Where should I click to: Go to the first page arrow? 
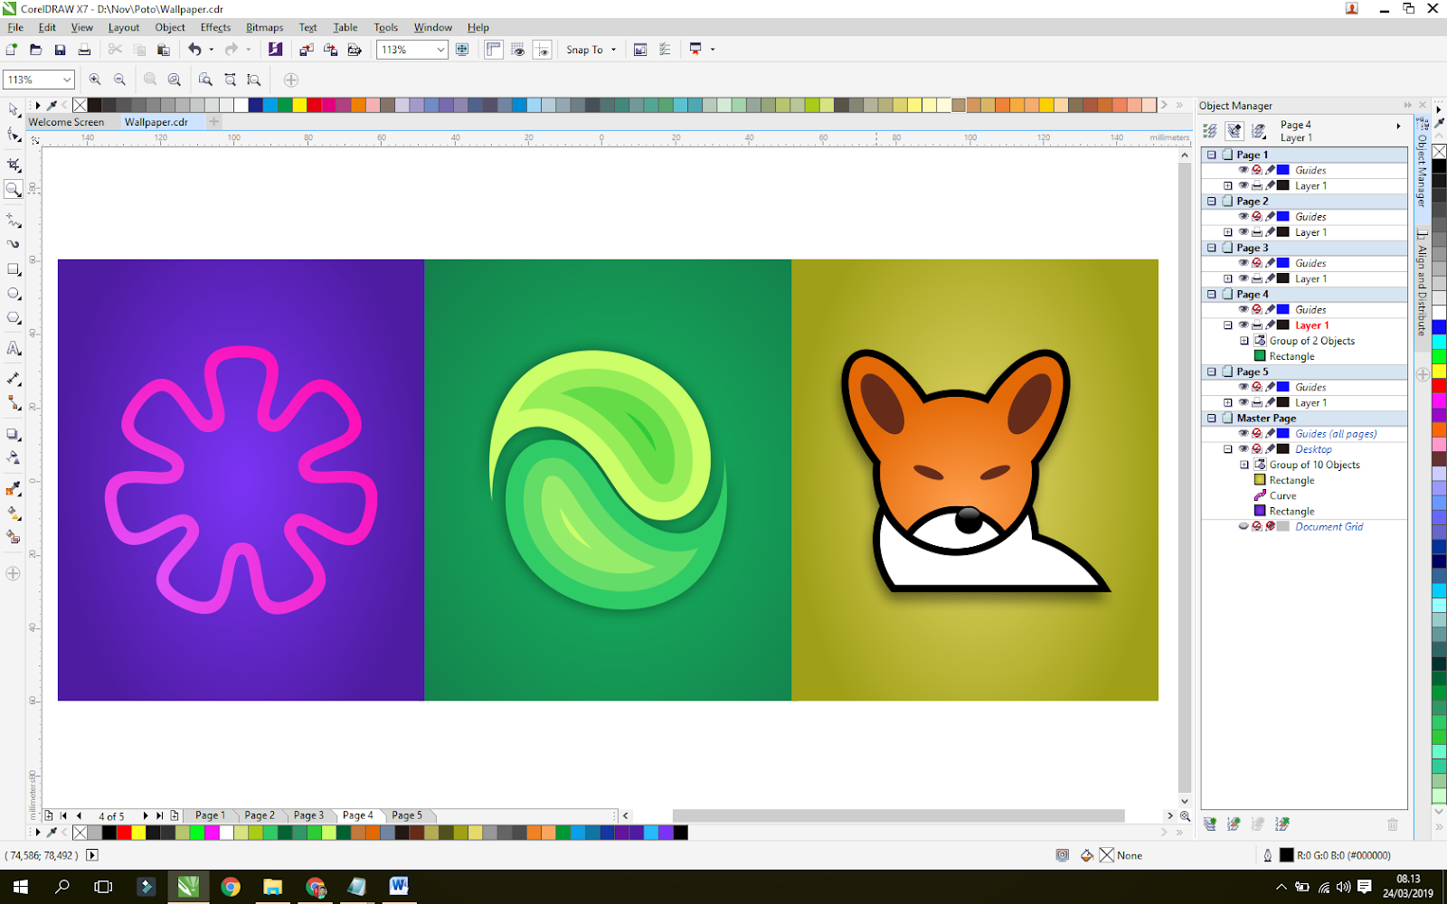(63, 815)
